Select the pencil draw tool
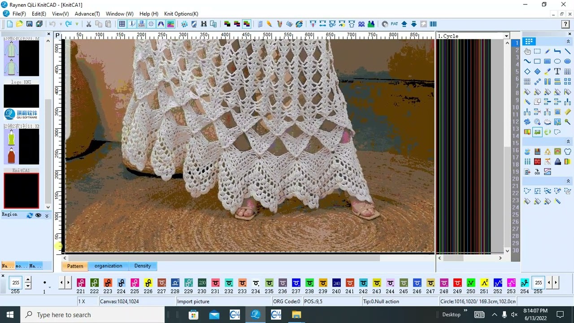 [547, 51]
